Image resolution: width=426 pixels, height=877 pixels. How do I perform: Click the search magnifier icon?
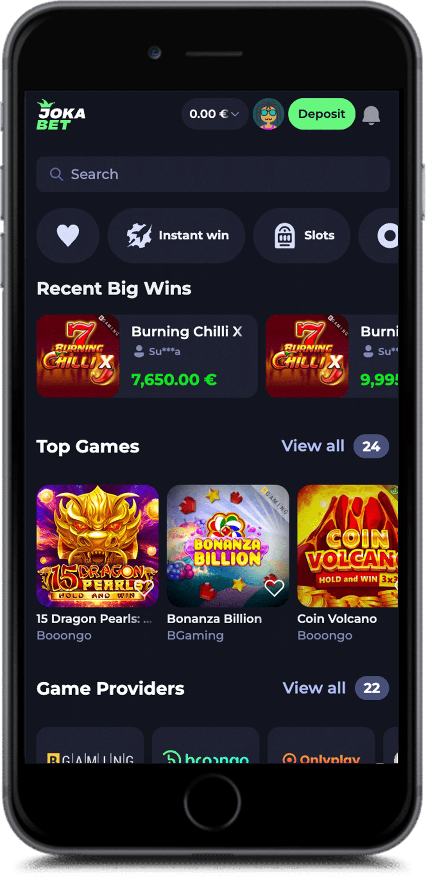[x=57, y=174]
